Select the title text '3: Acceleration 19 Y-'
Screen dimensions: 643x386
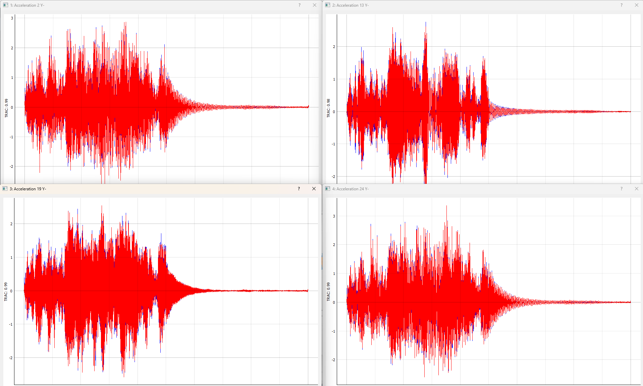tap(27, 189)
